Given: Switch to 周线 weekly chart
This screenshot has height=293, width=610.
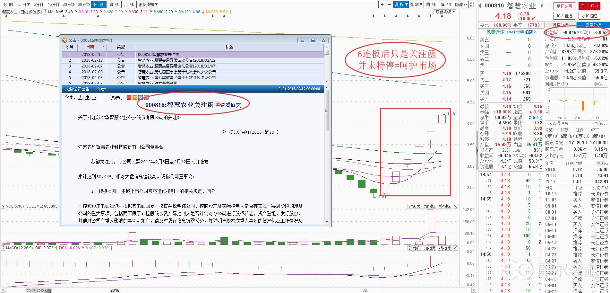Looking at the screenshot, I should [114, 4].
